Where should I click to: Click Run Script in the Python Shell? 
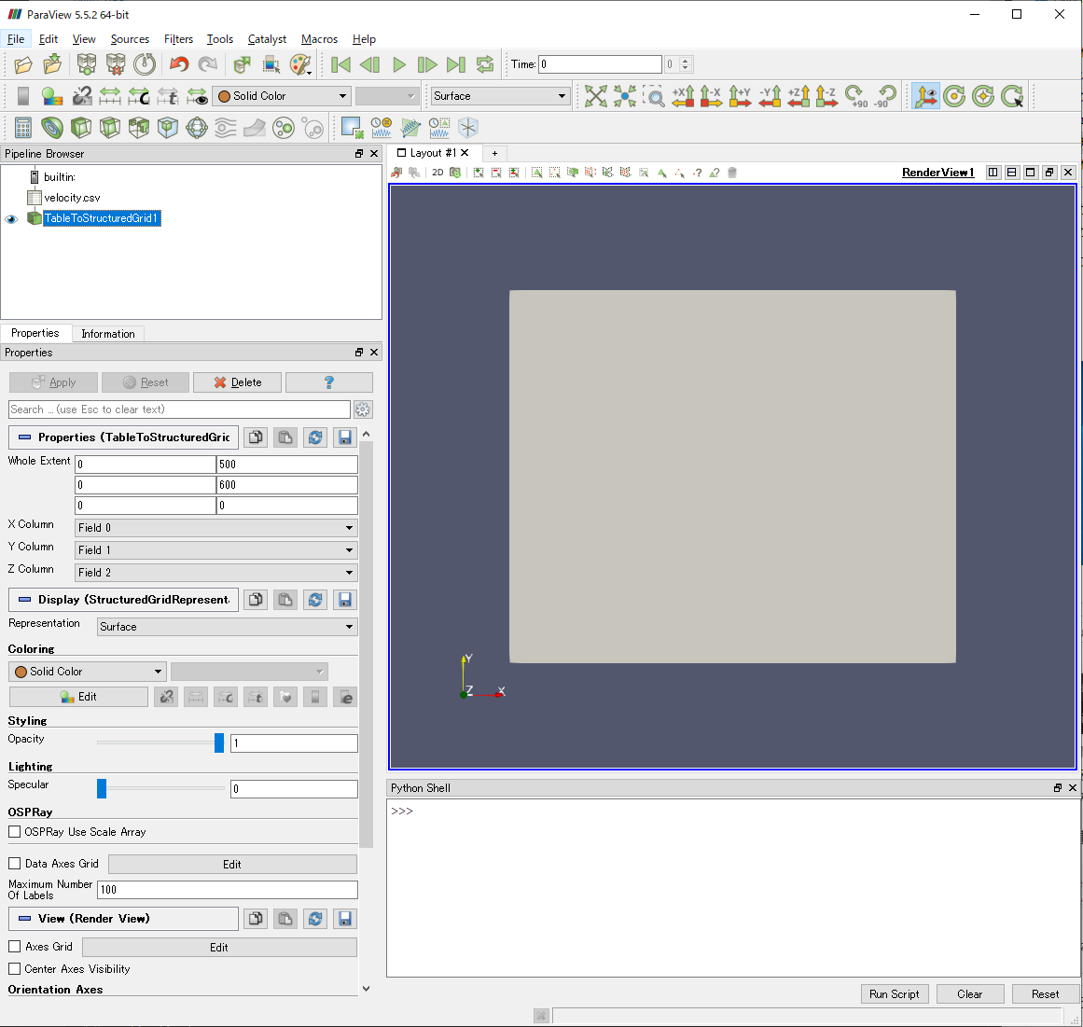(x=895, y=993)
